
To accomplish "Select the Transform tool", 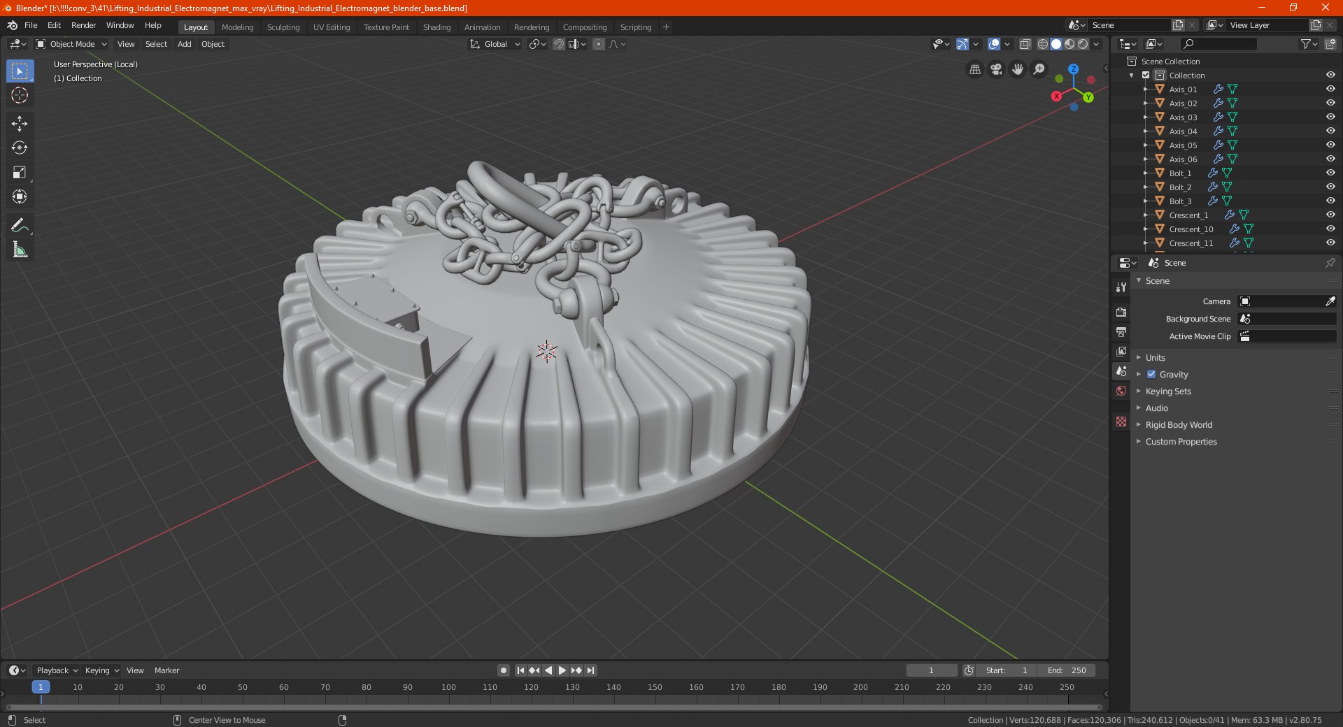I will tap(20, 197).
